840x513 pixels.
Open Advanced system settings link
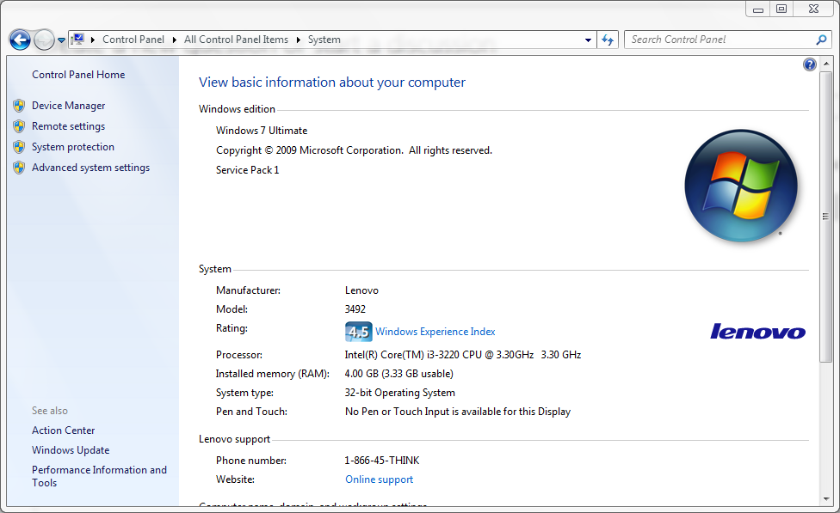90,168
